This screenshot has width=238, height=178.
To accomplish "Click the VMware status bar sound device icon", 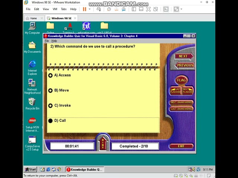I will [191, 176].
